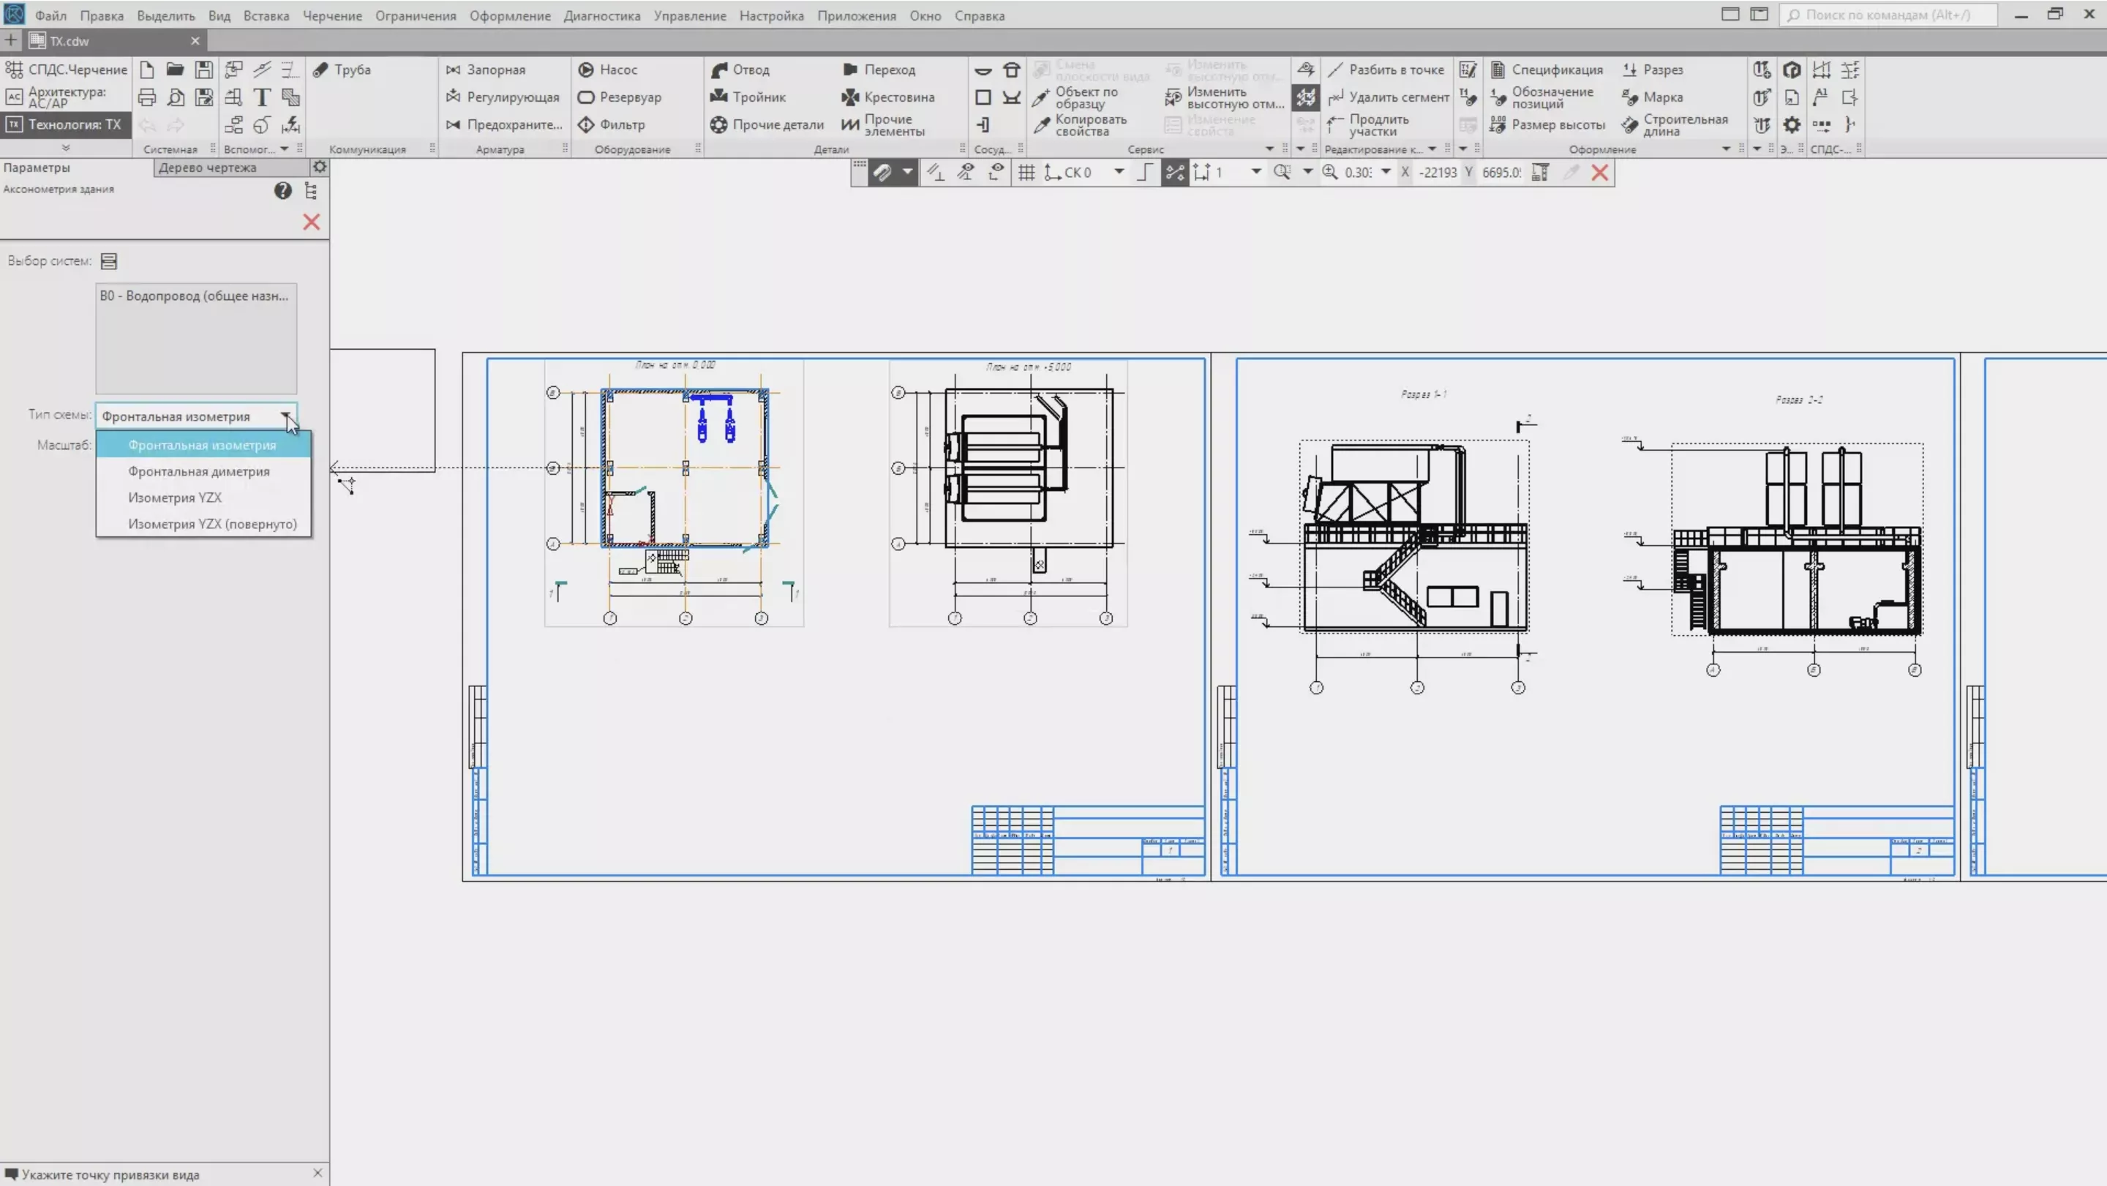Switch to Дерево чертежа tab
Viewport: 2107px width, 1186px height.
pyautogui.click(x=208, y=168)
